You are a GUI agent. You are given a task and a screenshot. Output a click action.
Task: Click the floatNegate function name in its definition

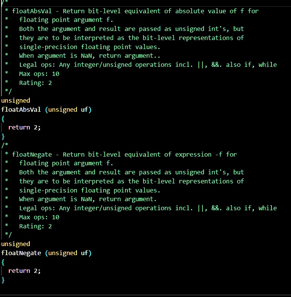(21, 253)
